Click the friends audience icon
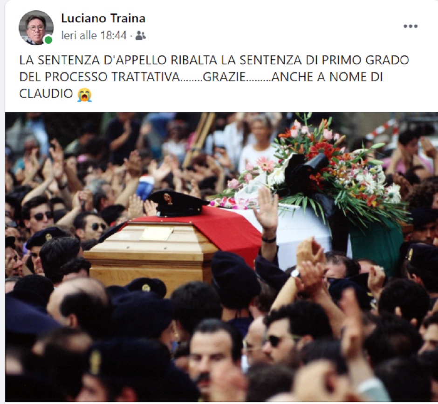 pos(141,35)
